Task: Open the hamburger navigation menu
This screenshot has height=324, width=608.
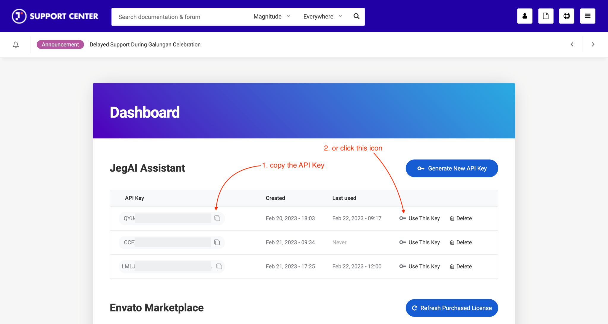Action: coord(588,16)
